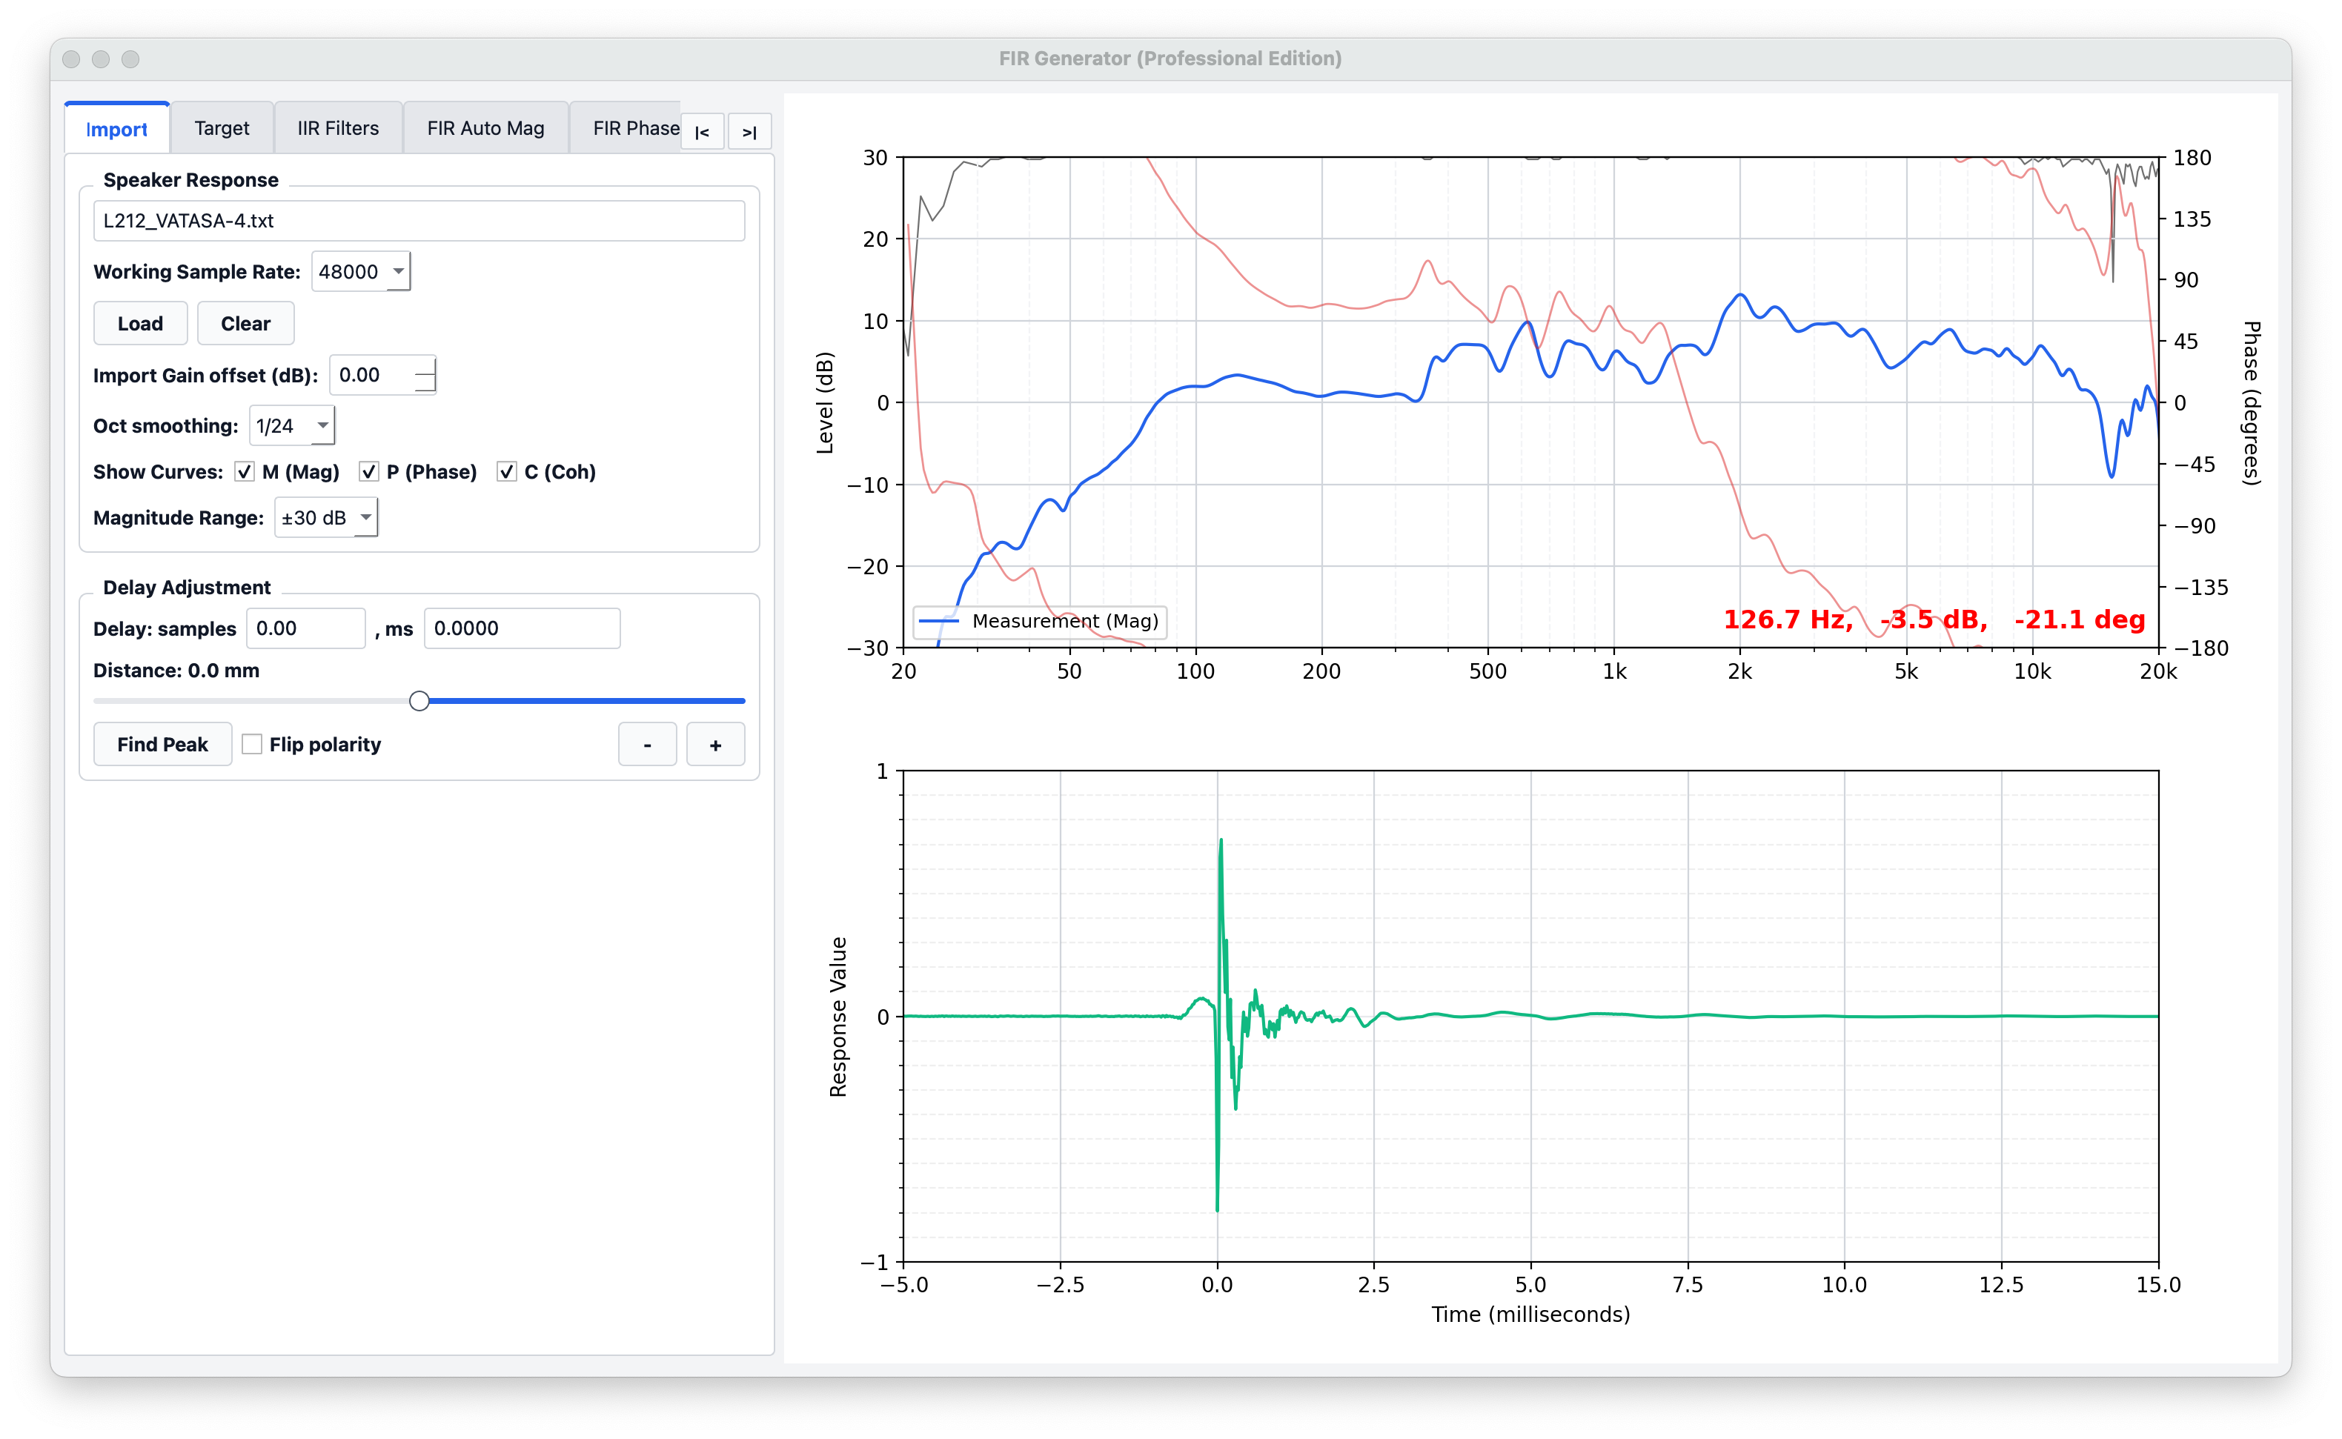Toggle the C (Coh) checkbox

507,472
